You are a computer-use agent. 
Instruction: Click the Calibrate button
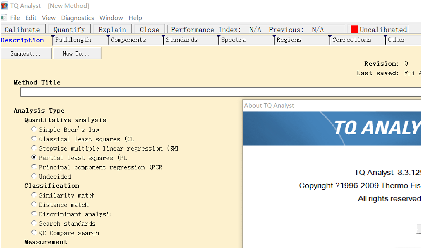[23, 29]
